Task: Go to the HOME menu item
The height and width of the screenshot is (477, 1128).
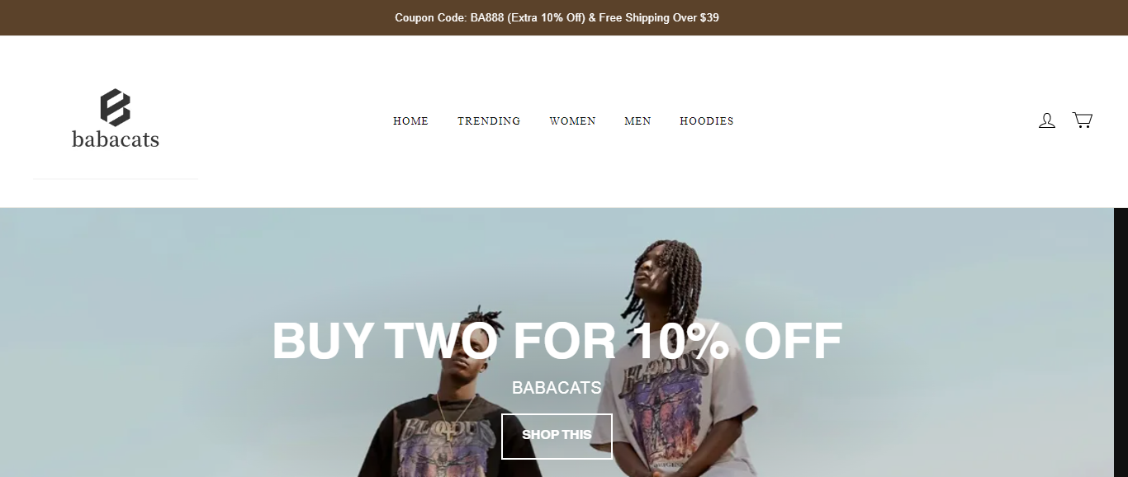Action: [410, 121]
